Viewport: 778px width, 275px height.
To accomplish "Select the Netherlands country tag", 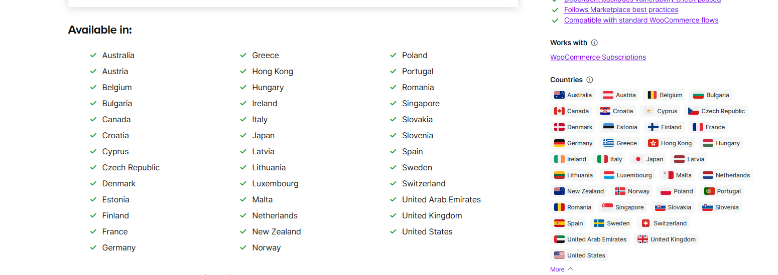I will [726, 175].
